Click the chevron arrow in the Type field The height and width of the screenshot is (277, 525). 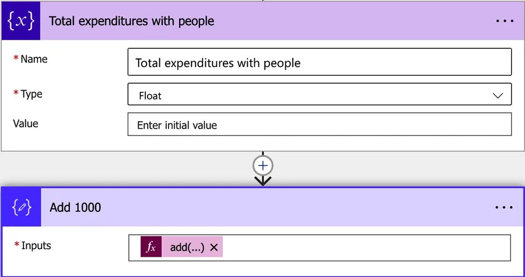(498, 95)
